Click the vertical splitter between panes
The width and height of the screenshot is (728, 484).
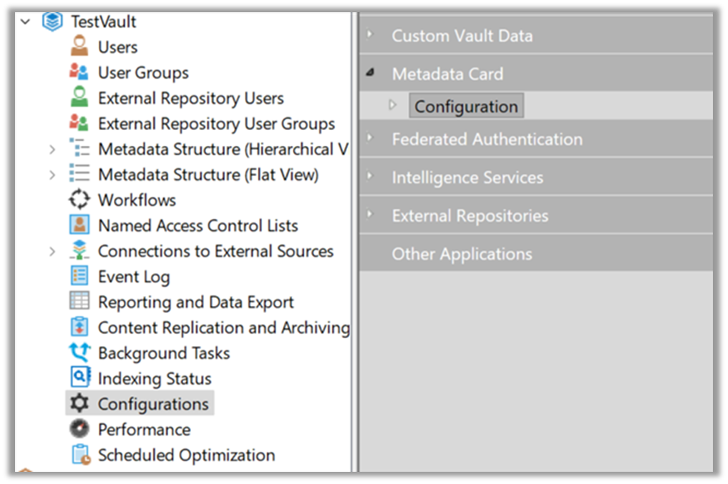[355, 242]
